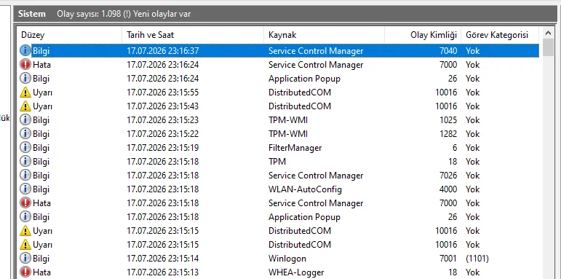Select the 'Hata' label at 23:16:24
The height and width of the screenshot is (279, 561).
tap(41, 65)
